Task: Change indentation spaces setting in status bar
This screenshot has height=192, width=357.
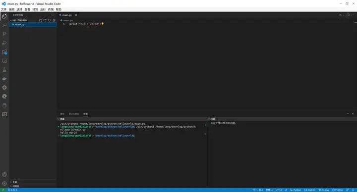Action: (269, 190)
